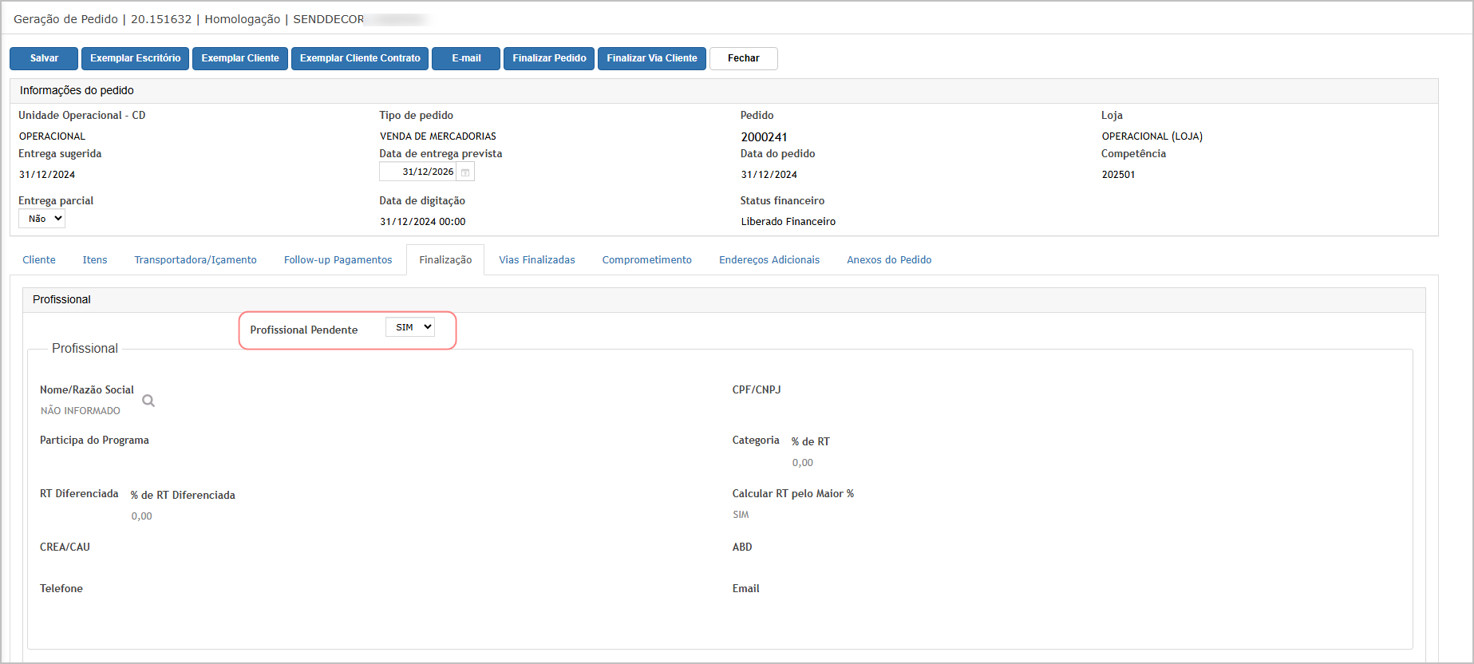Edit the Data de entrega prevista field
This screenshot has height=664, width=1474.
click(418, 172)
